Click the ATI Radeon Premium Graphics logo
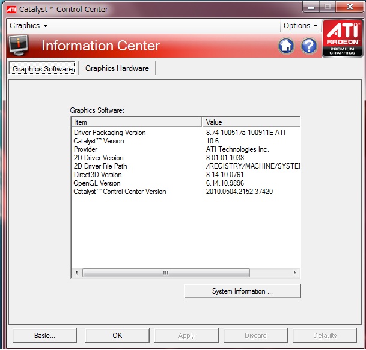Screen dimensions: 366x350 coord(343,38)
